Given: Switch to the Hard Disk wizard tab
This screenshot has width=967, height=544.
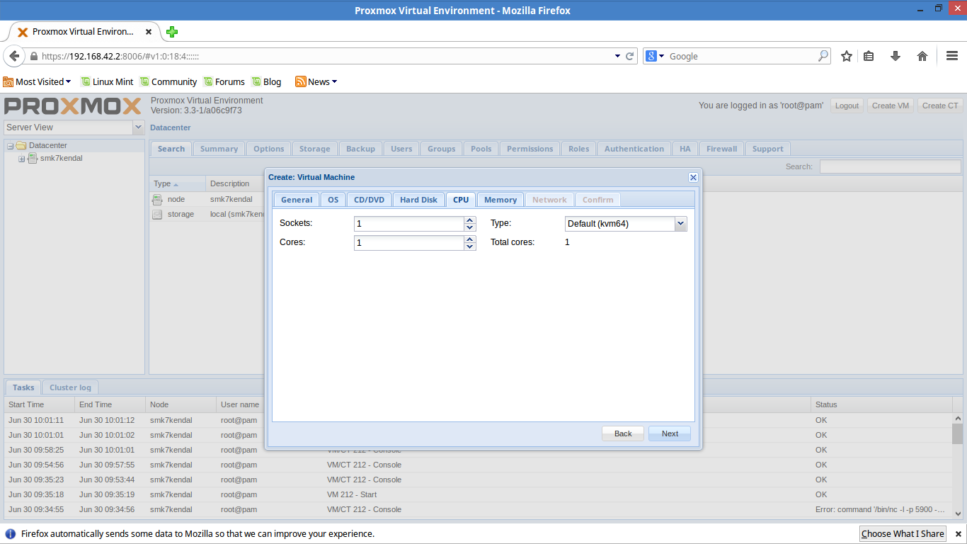Looking at the screenshot, I should [418, 200].
